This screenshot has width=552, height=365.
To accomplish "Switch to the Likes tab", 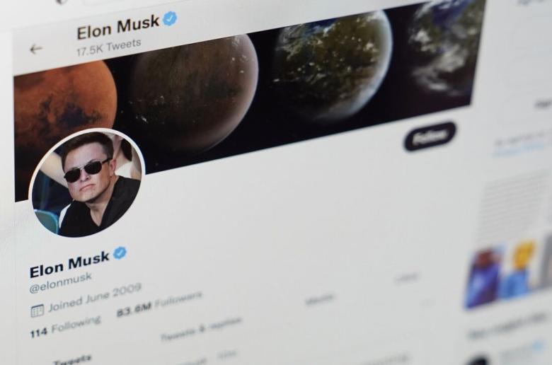I will (407, 277).
